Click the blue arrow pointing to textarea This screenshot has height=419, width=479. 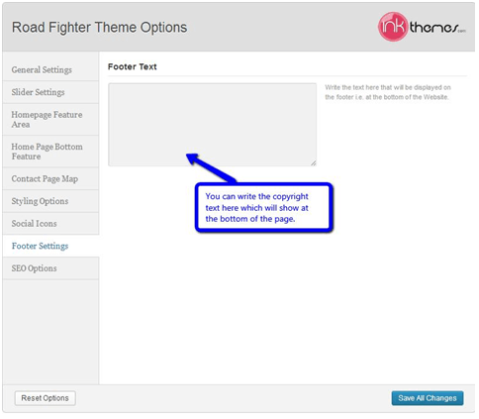click(x=211, y=167)
